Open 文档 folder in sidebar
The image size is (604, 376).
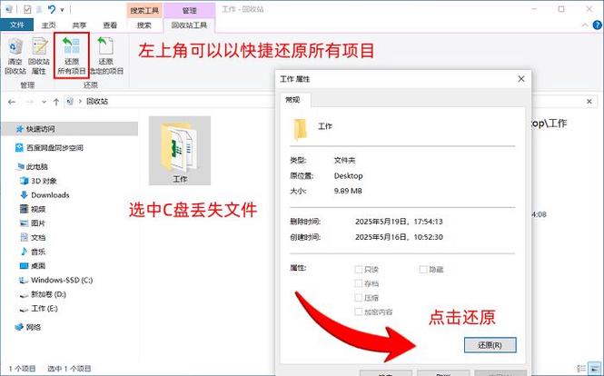click(38, 238)
